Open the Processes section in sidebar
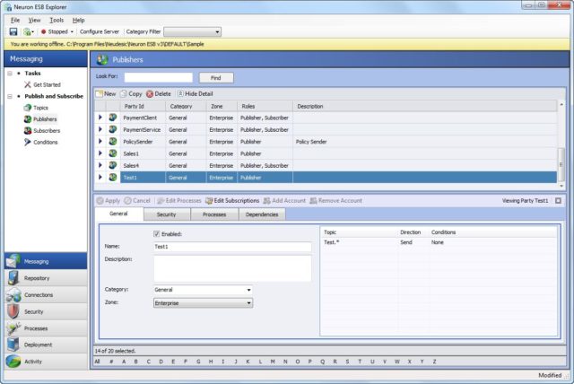The image size is (574, 384). click(46, 328)
